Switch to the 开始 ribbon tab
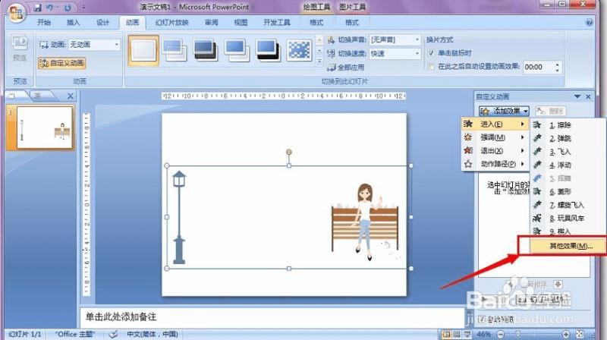The height and width of the screenshot is (340, 607). click(44, 23)
